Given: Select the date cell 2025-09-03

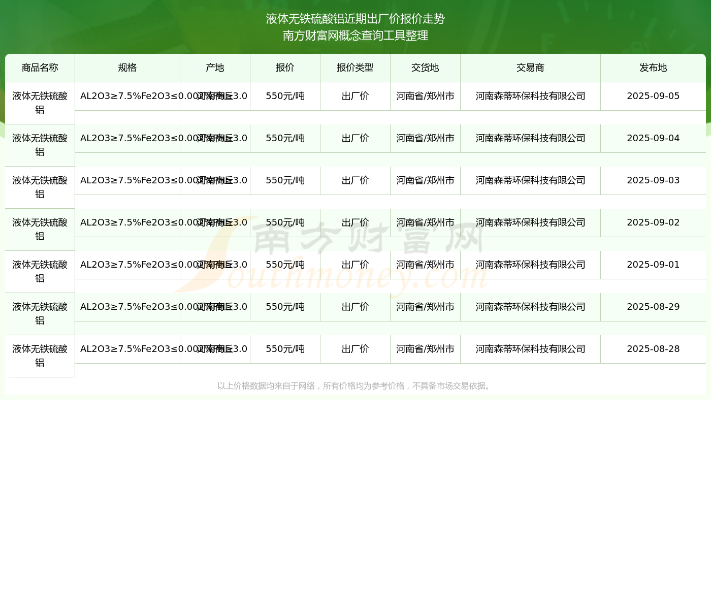Looking at the screenshot, I should pyautogui.click(x=653, y=180).
